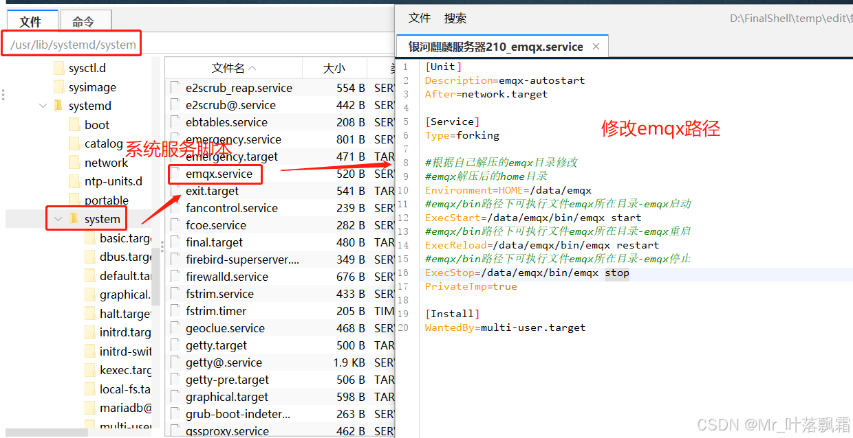Image resolution: width=853 pixels, height=438 pixels.
Task: Collapse the system folder node
Action: (60, 218)
